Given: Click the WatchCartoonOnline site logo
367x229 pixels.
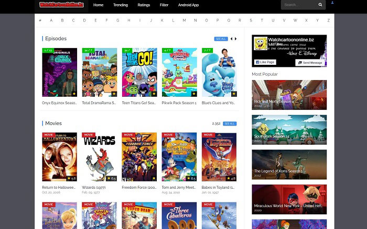Looking at the screenshot, I should tap(62, 5).
